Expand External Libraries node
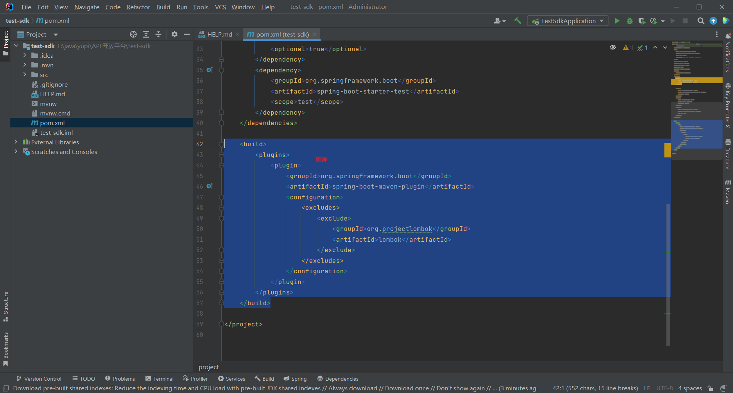This screenshot has height=393, width=733. pos(16,142)
